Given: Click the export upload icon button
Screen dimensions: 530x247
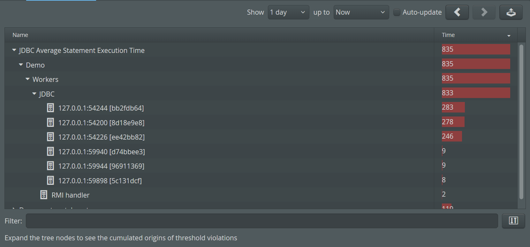Looking at the screenshot, I should click(x=511, y=12).
